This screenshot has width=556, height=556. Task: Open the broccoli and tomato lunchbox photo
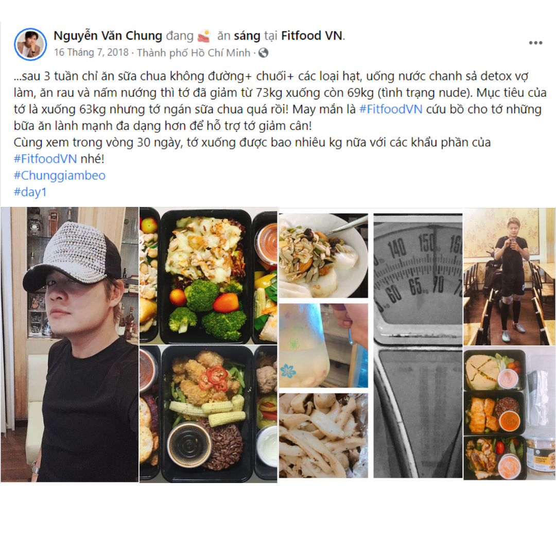[x=208, y=275]
